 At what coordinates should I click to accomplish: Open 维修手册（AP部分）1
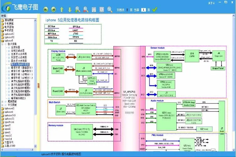[x=22, y=74]
